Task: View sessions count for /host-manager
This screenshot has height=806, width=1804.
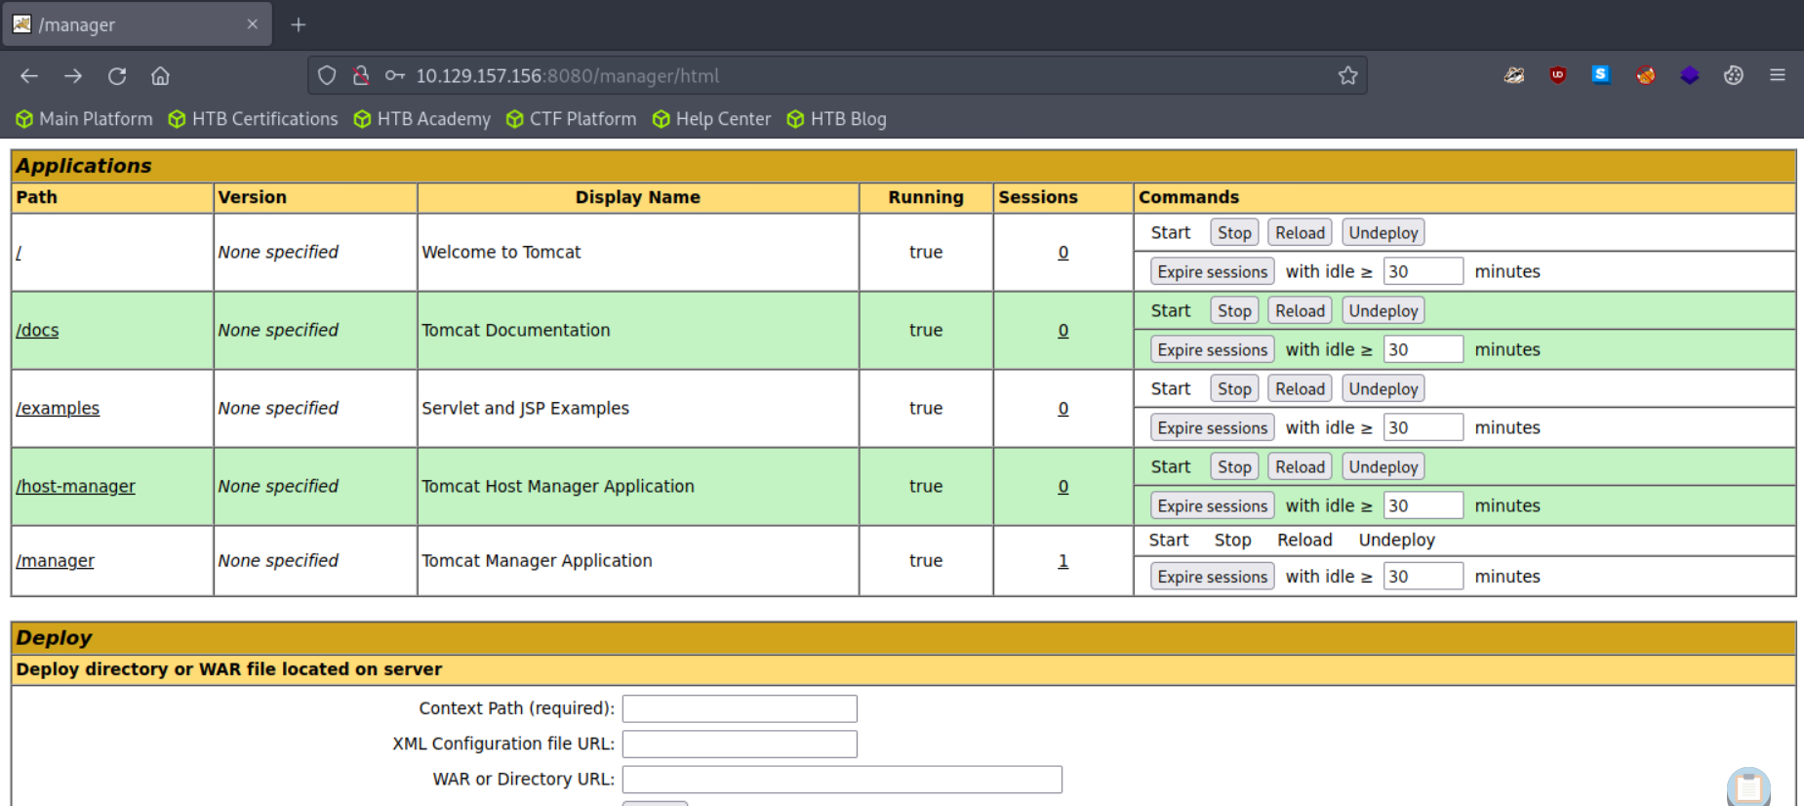Action: point(1063,486)
